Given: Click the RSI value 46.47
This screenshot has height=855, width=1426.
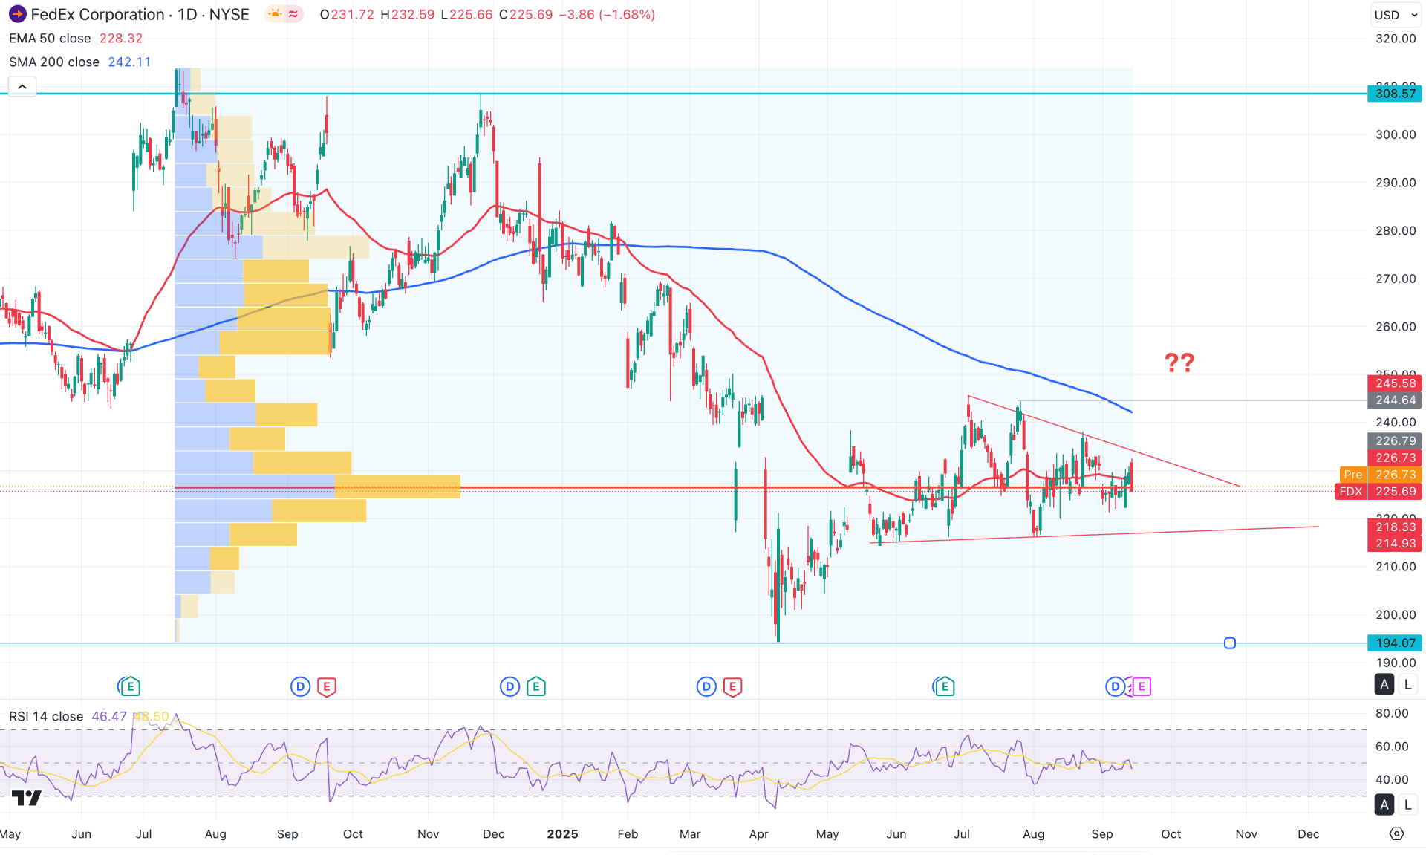Looking at the screenshot, I should (109, 716).
